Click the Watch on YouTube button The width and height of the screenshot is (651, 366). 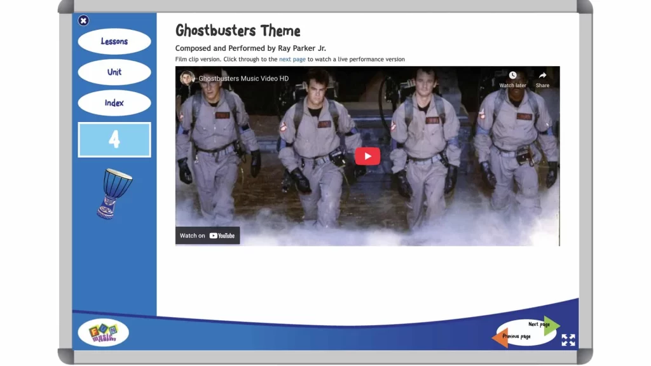pyautogui.click(x=207, y=235)
